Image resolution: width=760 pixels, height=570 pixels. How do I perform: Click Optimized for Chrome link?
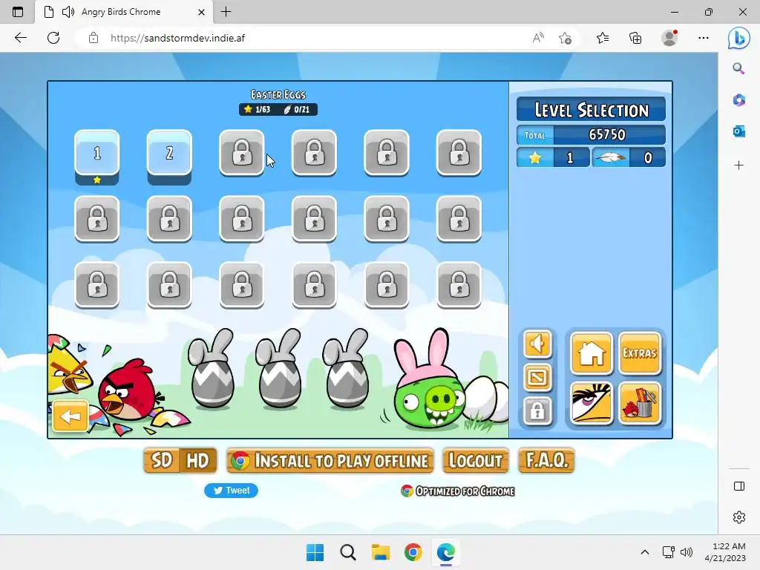pos(458,491)
